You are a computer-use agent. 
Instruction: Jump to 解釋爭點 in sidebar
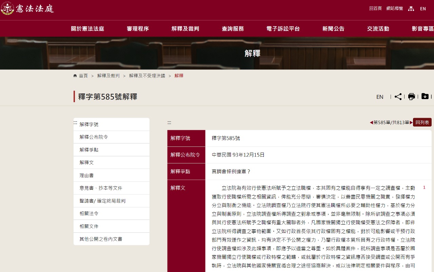tap(112, 150)
